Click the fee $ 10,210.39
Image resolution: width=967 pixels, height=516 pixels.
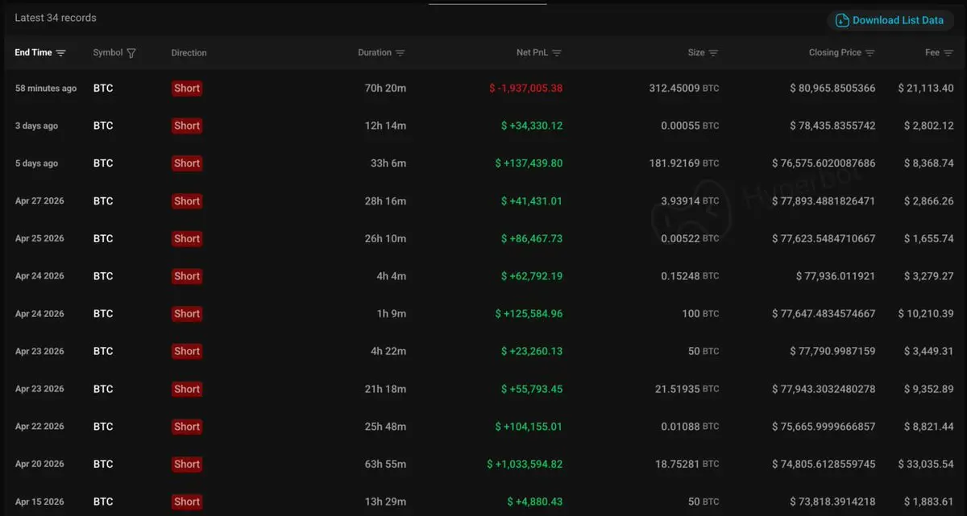(926, 313)
